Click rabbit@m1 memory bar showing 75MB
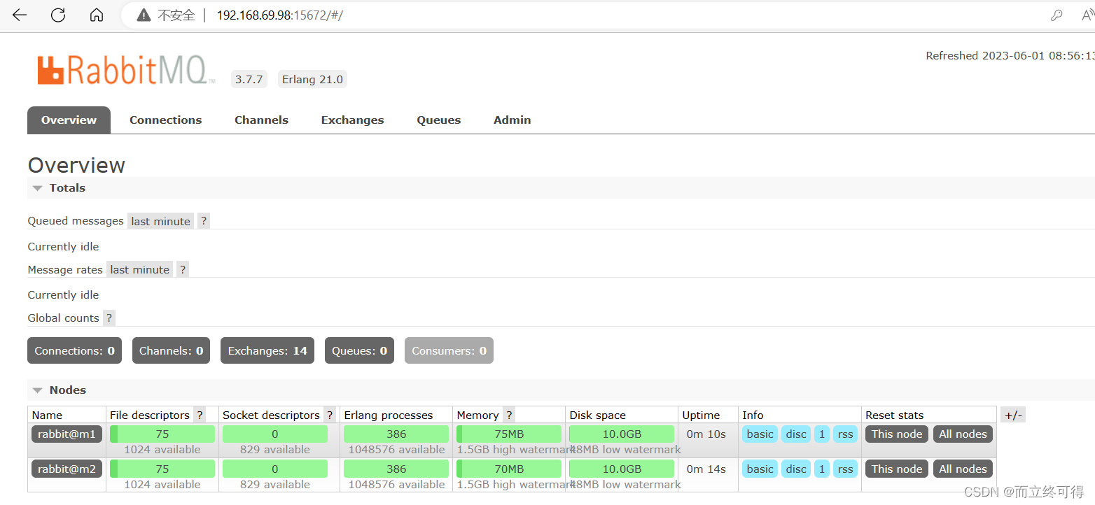Image resolution: width=1095 pixels, height=505 pixels. pos(509,434)
